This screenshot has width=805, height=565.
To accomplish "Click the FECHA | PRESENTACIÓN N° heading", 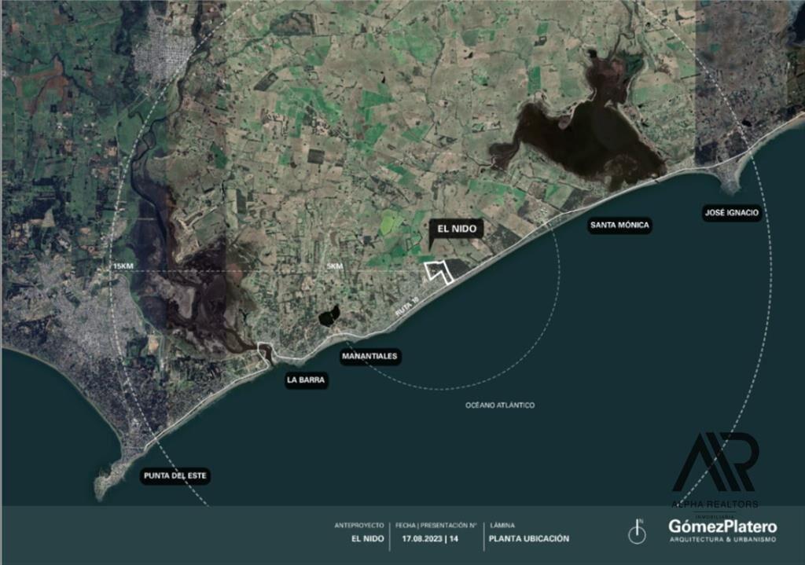I will [436, 526].
